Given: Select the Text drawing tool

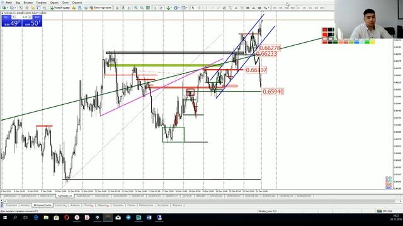Looking at the screenshot, I should 236,8.
